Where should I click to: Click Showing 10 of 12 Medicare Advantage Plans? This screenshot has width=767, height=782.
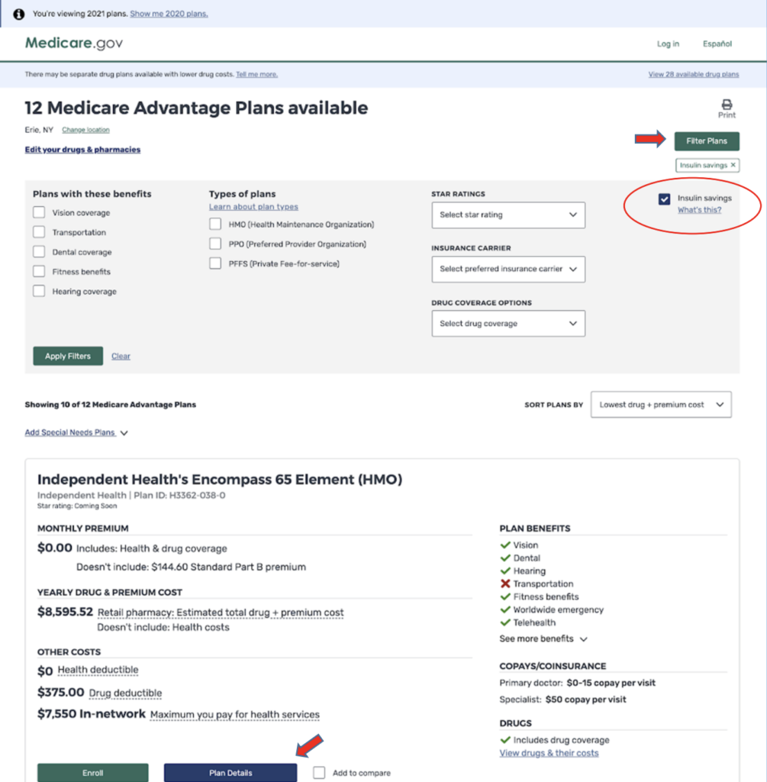tap(110, 405)
